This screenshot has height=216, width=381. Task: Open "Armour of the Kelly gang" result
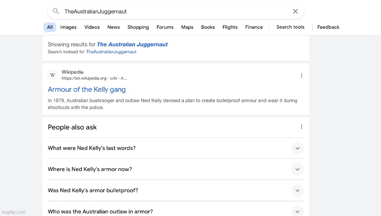87,90
